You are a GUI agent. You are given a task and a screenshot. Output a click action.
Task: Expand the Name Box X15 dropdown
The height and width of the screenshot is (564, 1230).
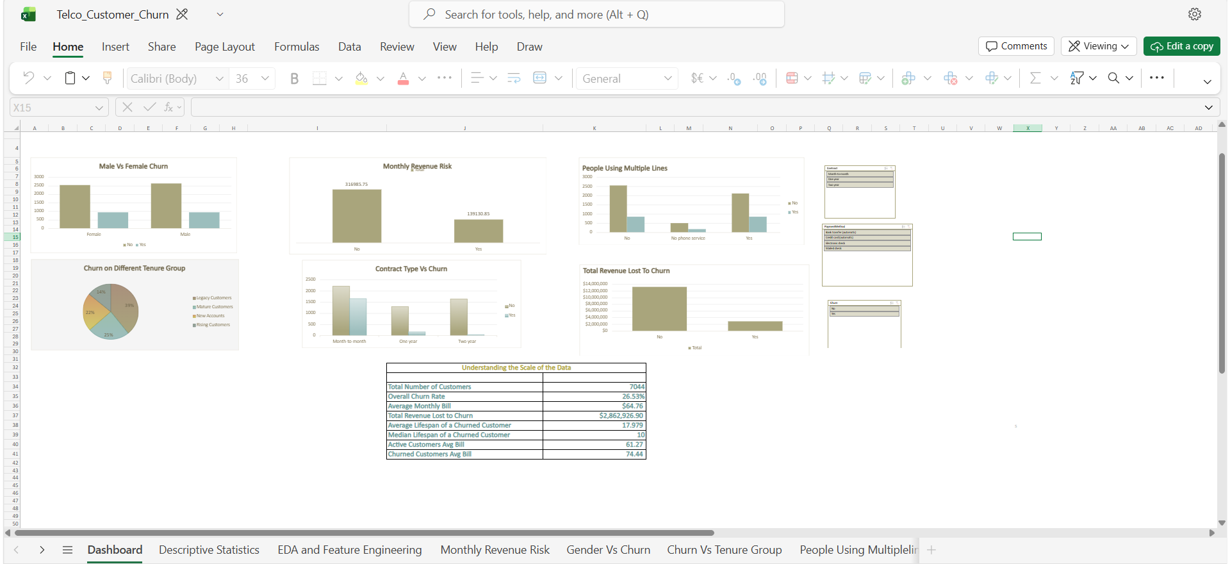click(99, 108)
